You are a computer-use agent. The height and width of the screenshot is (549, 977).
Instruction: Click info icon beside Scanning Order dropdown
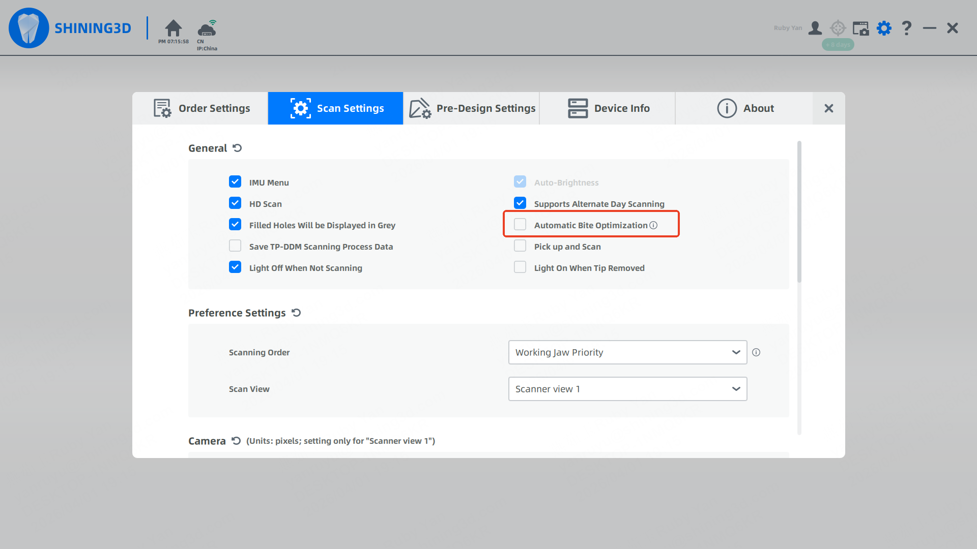pos(756,352)
